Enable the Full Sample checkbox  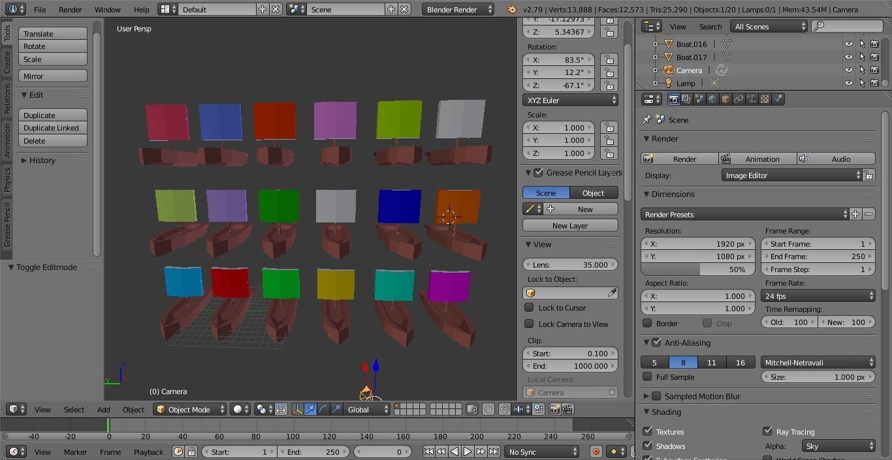[647, 376]
